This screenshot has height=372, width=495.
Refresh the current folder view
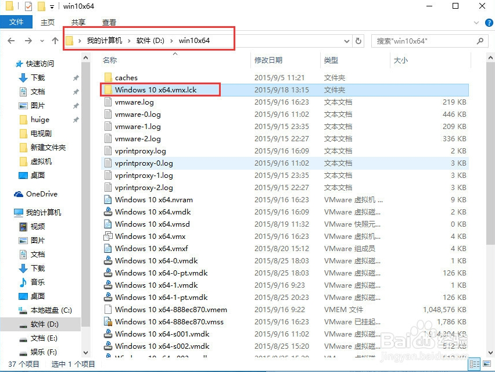coord(358,41)
